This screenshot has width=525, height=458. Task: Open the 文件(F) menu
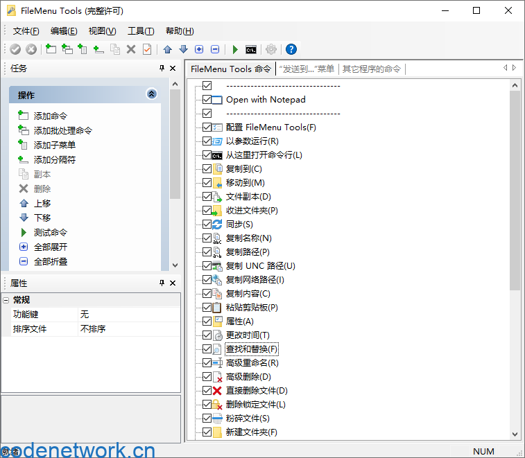point(26,31)
